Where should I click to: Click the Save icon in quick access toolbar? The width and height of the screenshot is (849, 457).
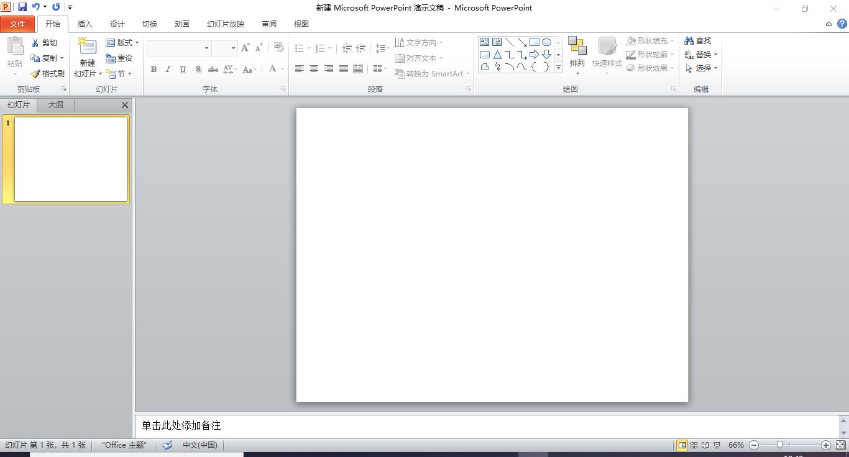pyautogui.click(x=22, y=7)
